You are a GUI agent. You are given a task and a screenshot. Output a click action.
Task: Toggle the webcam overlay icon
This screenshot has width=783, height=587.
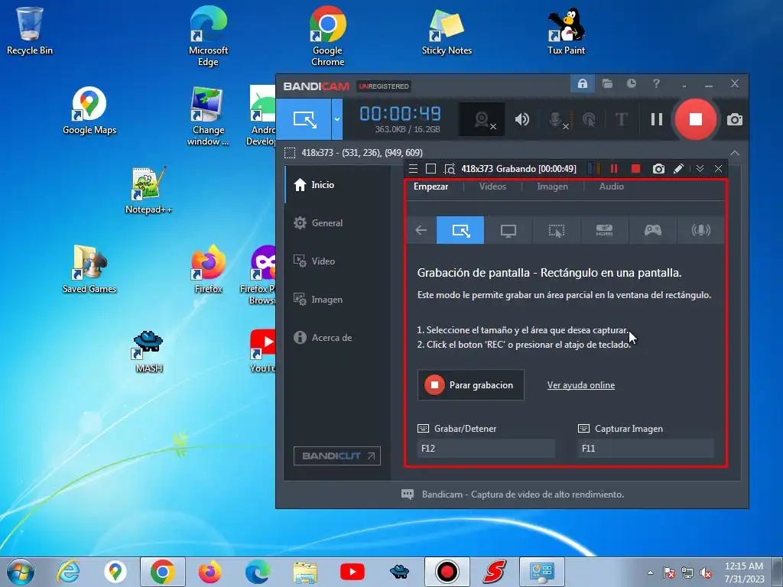tap(482, 119)
